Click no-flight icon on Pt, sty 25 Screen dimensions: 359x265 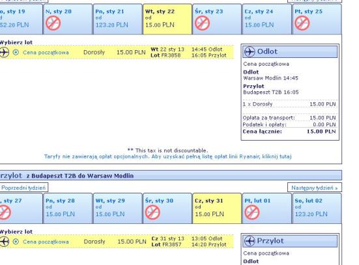tap(302, 23)
